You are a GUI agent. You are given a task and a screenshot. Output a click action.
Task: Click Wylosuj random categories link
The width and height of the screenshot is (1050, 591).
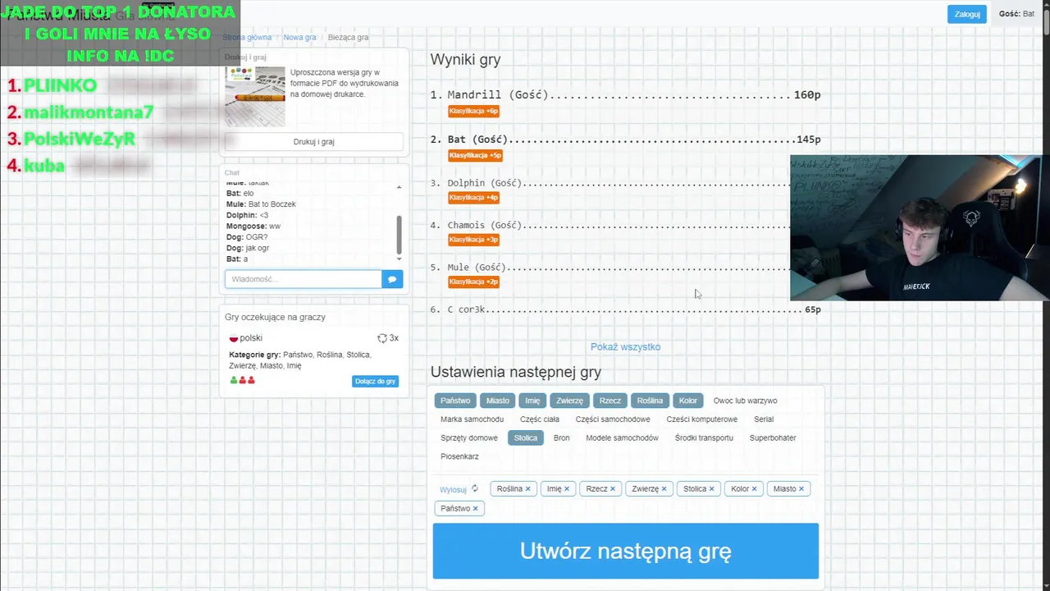(453, 489)
